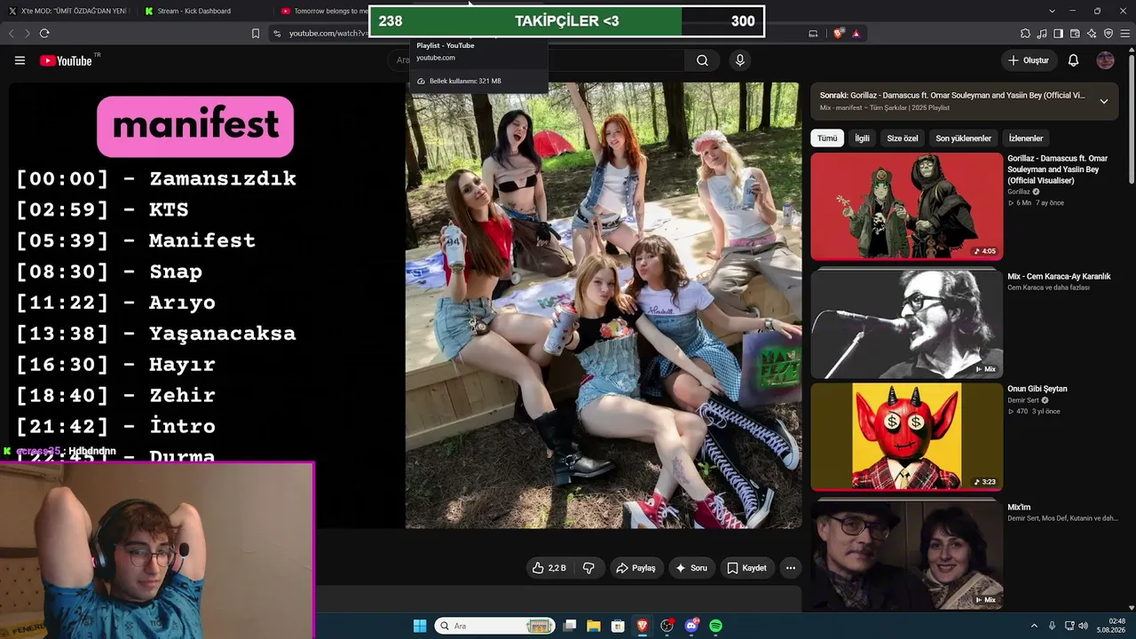Open Cem Karaca mix thumbnail
Viewport: 1136px width, 639px height.
906,324
